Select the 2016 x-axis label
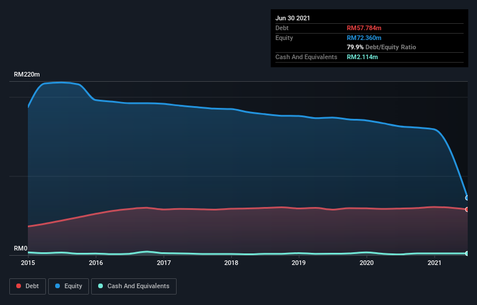The image size is (477, 305). point(96,263)
